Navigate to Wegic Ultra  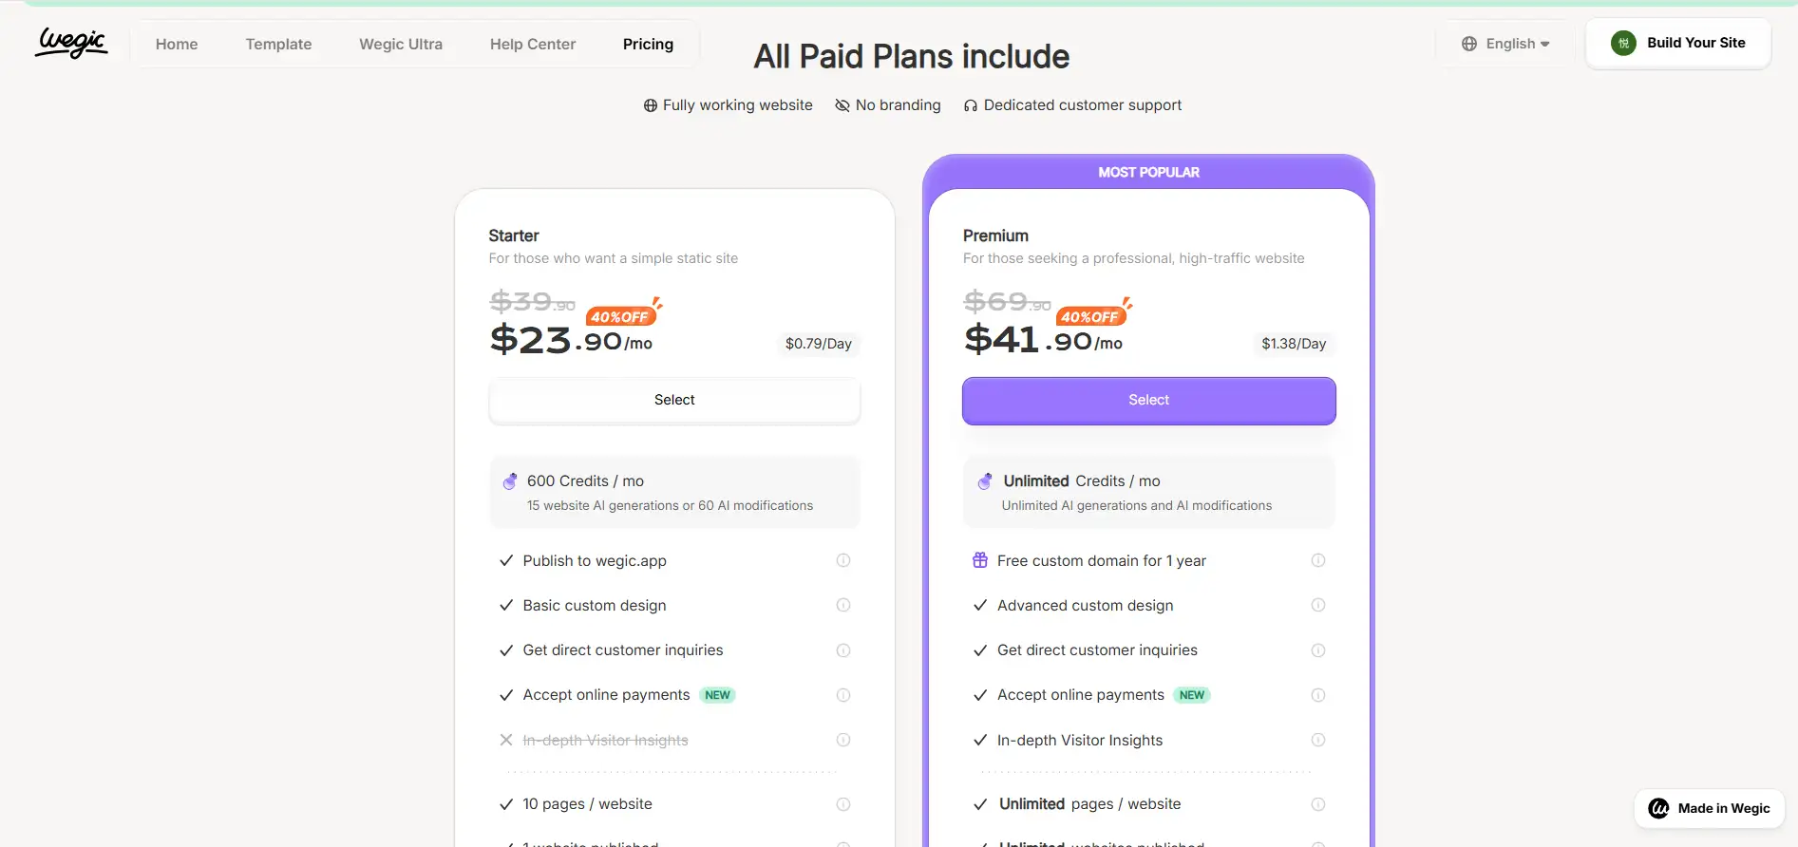(x=401, y=44)
